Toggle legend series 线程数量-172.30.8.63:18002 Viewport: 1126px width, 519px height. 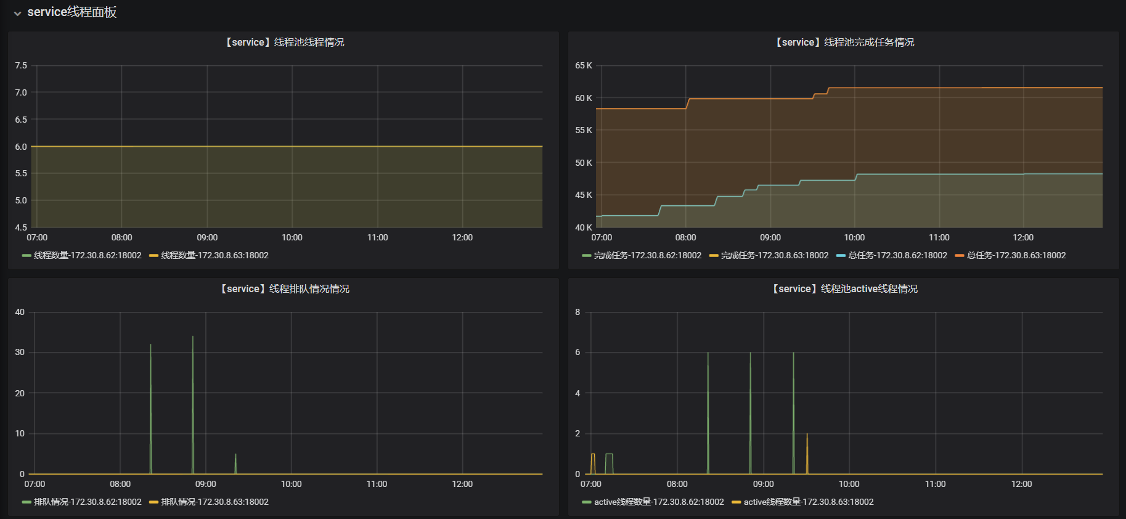[214, 255]
